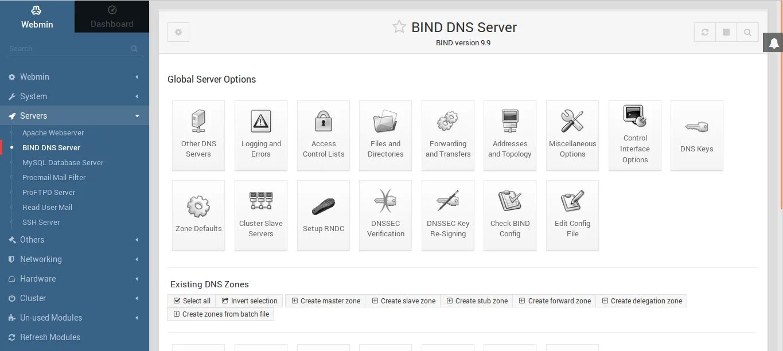
Task: Click Create delegation zone
Action: click(x=641, y=301)
